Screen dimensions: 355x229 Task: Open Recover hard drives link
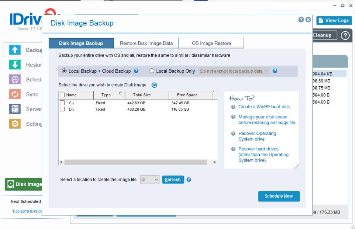pos(263,155)
